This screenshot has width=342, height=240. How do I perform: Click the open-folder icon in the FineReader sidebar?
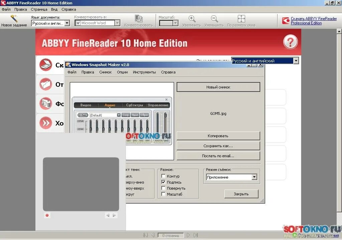click(x=45, y=84)
